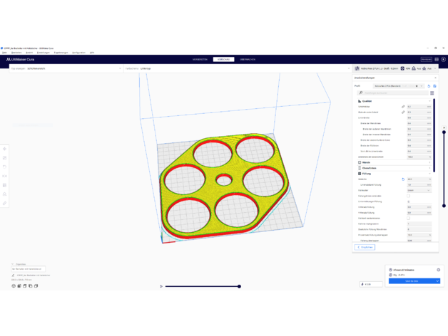Click the Move tool in left toolbar
The width and height of the screenshot is (448, 336).
[5, 149]
